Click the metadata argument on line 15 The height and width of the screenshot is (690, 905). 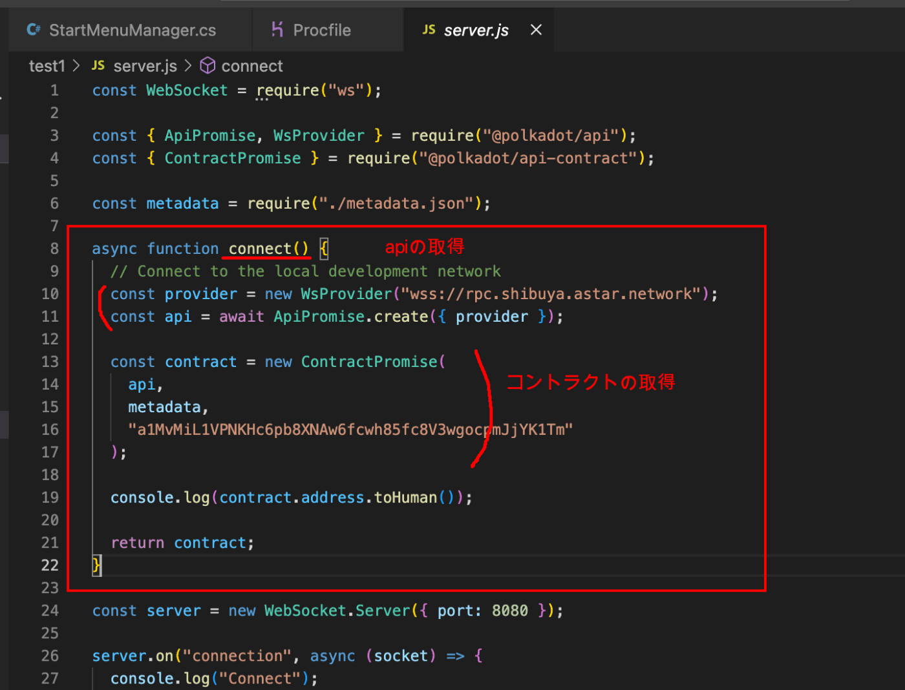point(164,407)
